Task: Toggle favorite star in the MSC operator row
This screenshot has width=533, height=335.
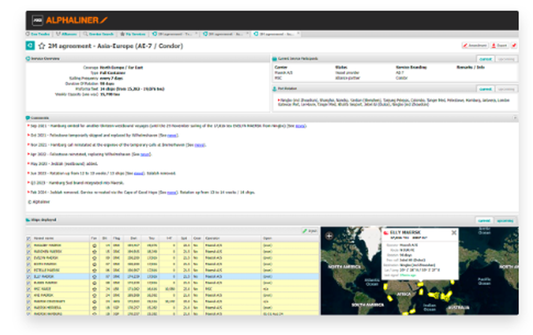Action: tap(94, 289)
